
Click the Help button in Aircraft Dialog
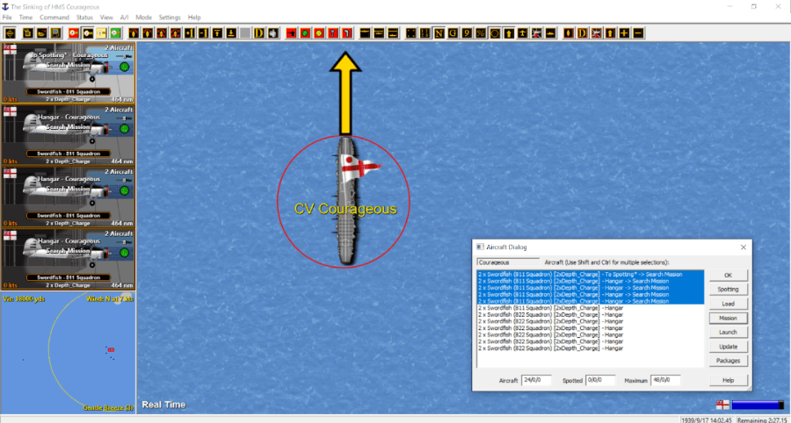click(x=728, y=380)
